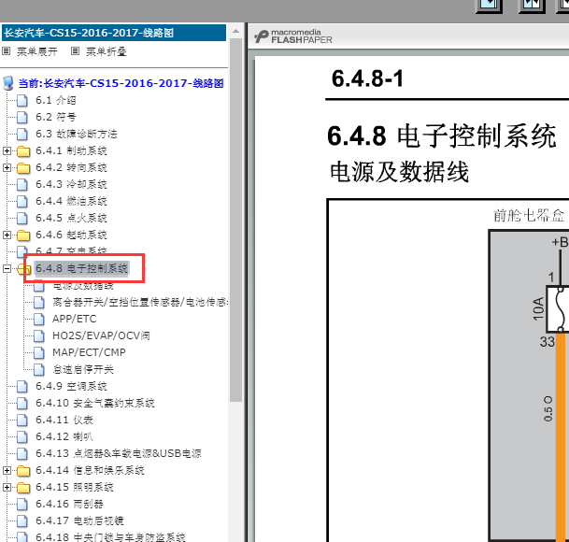Click page icon beside 6.4.9 空调系统

(22, 386)
